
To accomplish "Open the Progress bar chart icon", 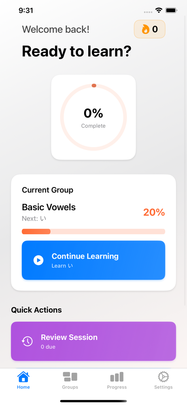I will pos(117,377).
